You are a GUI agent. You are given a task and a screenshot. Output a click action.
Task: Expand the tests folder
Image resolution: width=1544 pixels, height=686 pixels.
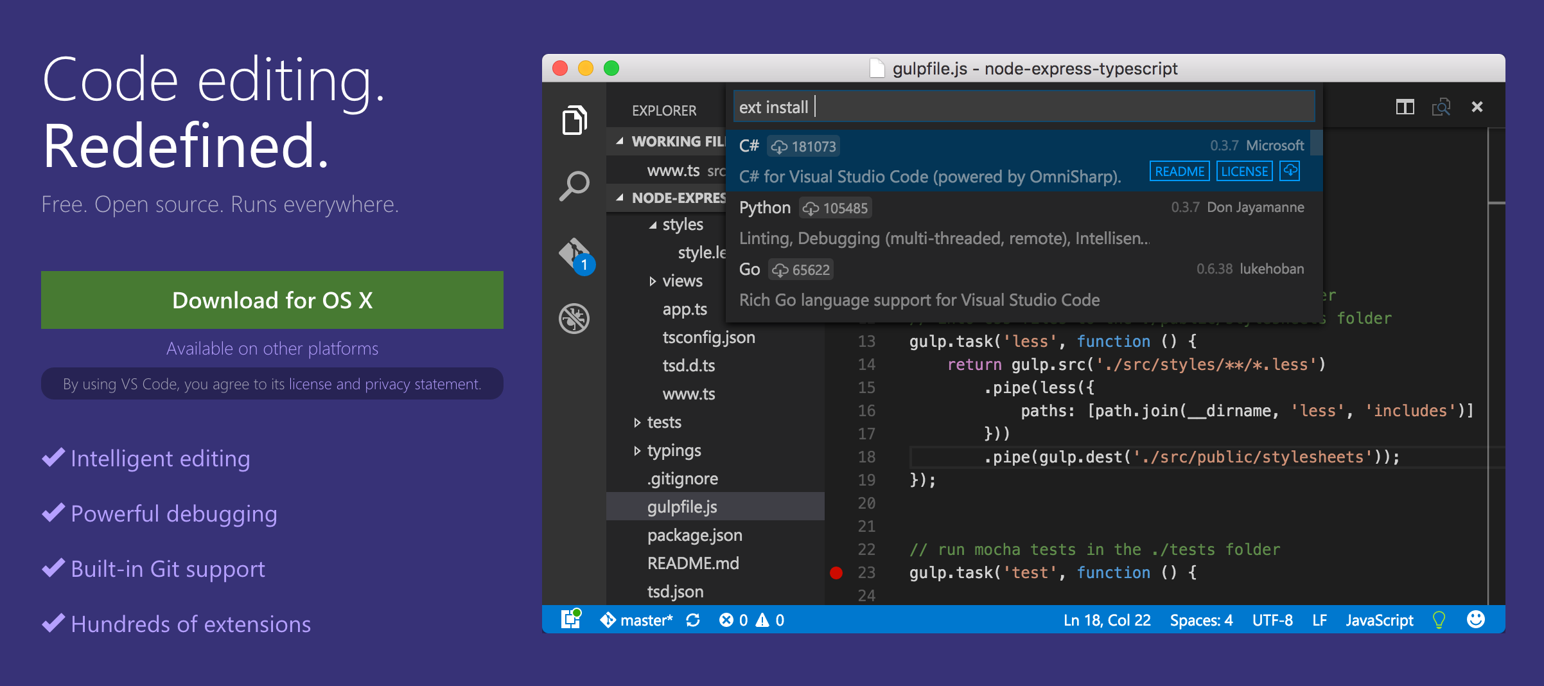(637, 423)
